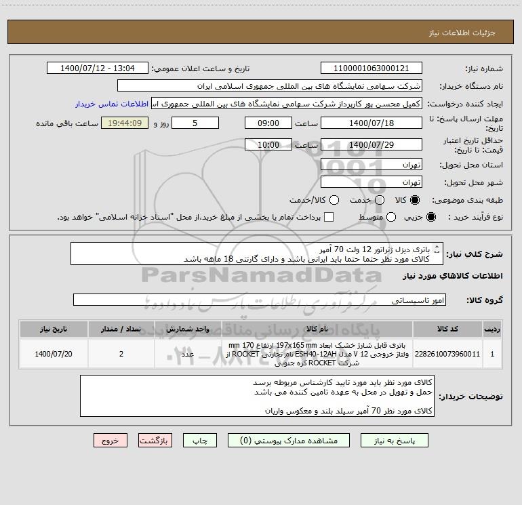Click the شهر محل تحویل تهران field
Viewport: 522px width, 505px height.
[x=372, y=182]
